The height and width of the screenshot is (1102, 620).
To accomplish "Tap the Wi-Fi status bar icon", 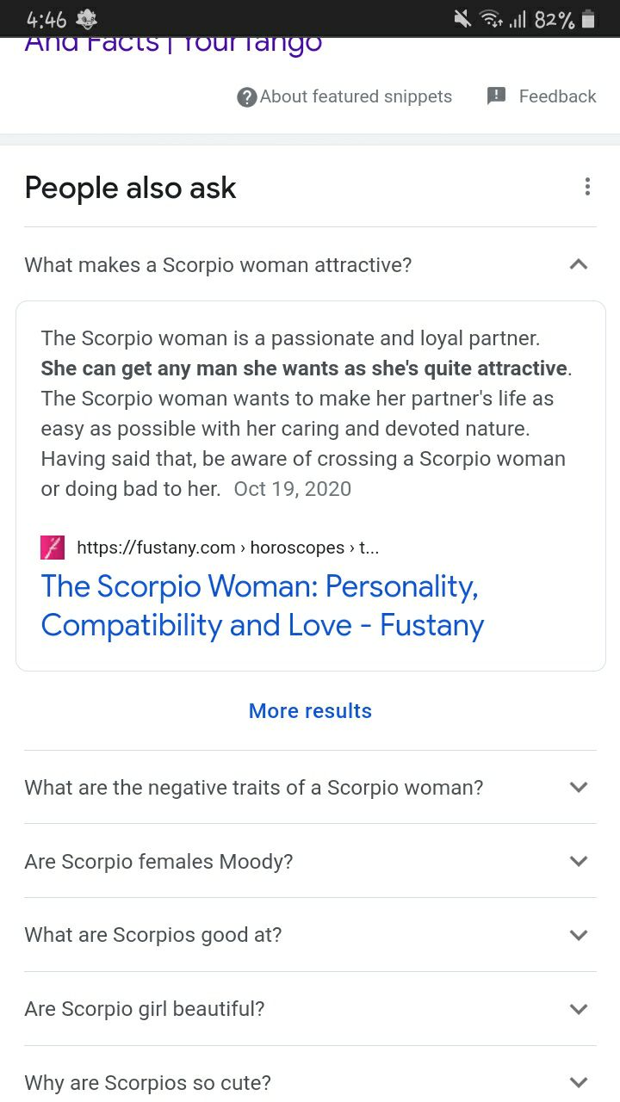I will point(492,19).
